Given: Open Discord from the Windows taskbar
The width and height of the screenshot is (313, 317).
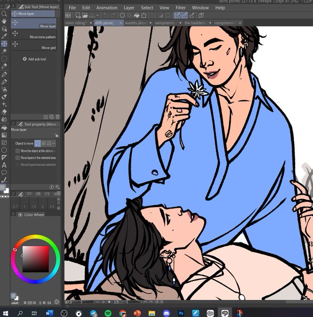Looking at the screenshot, I should pyautogui.click(x=166, y=313).
